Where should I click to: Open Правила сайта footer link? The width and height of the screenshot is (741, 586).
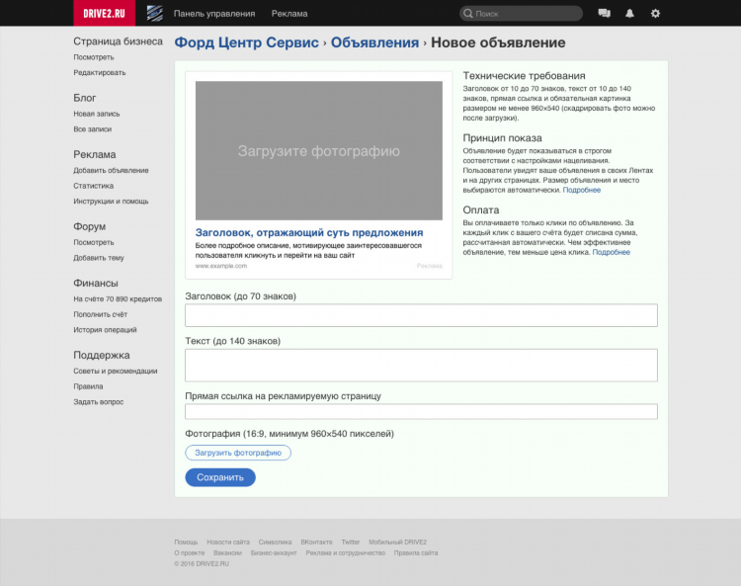[416, 553]
